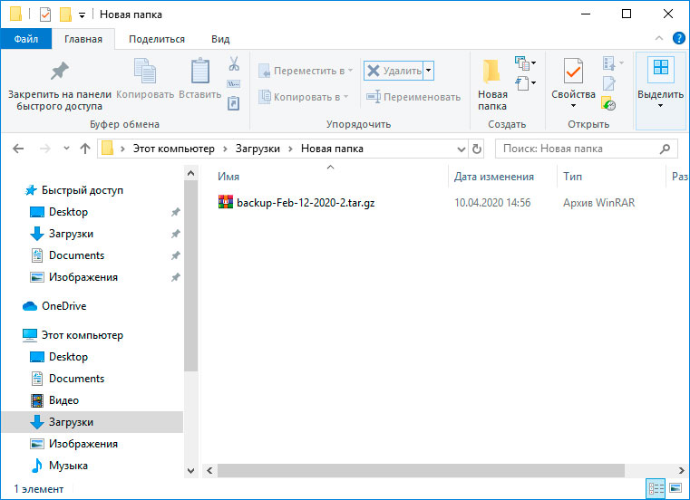Click Новая папка in address bar
The height and width of the screenshot is (500, 690).
[x=332, y=149]
